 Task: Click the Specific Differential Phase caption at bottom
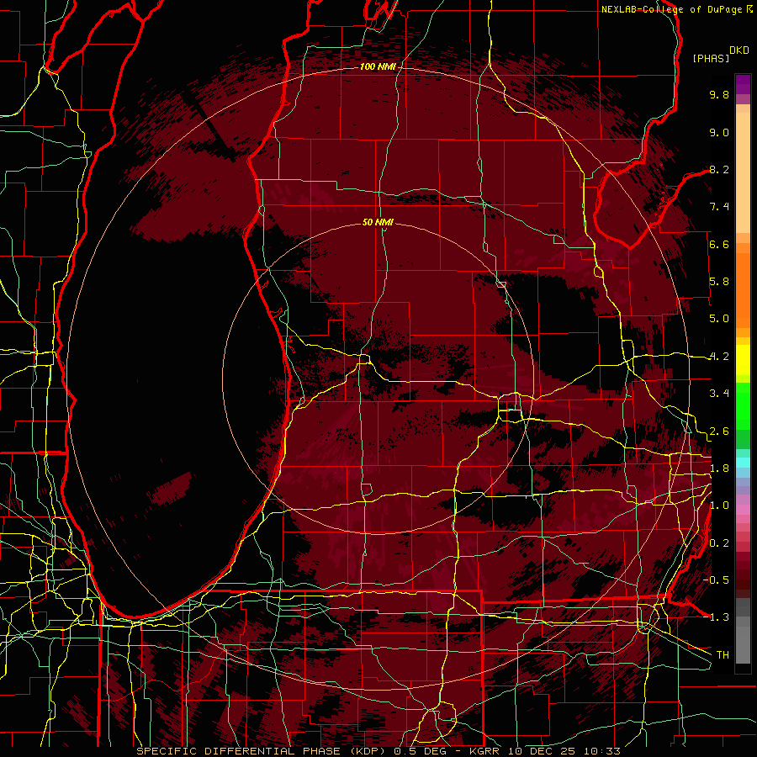(378, 751)
